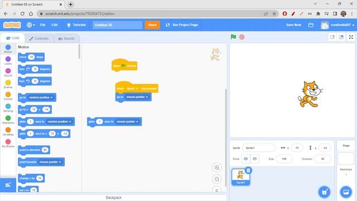
Task: Open 'point towards mouse-pointer' dropdown
Action: [50, 162]
